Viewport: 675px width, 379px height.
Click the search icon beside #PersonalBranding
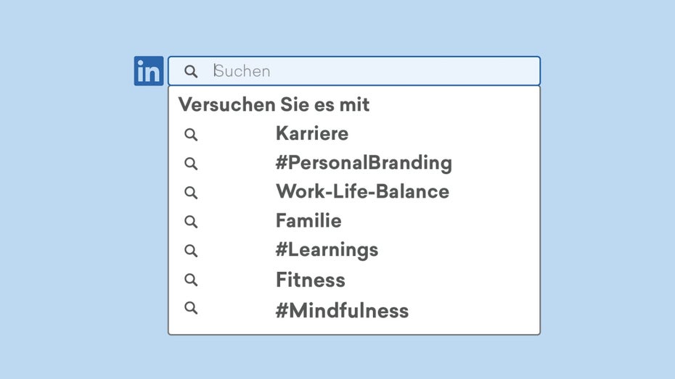coord(191,163)
